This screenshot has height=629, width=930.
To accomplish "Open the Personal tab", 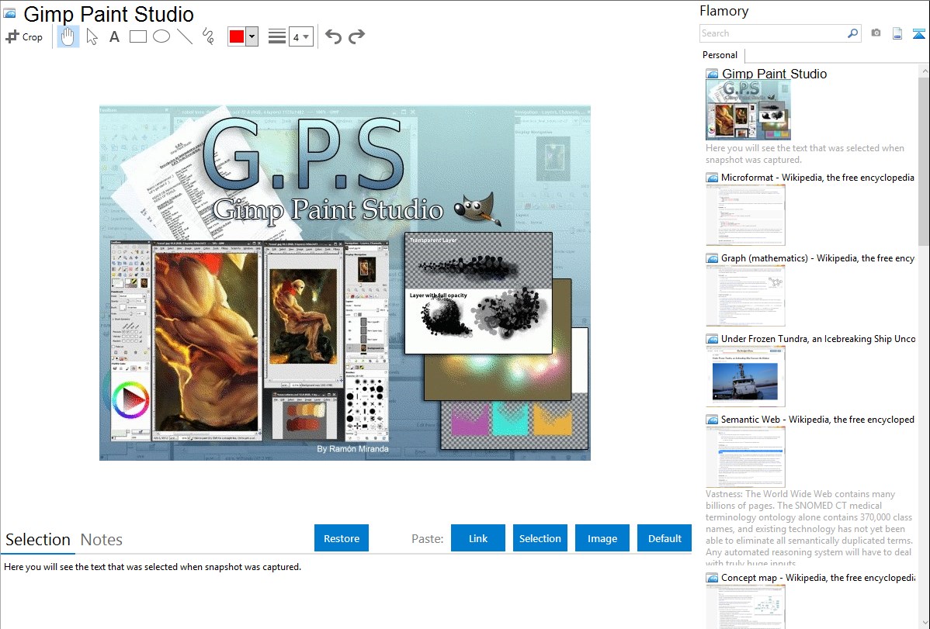I will pyautogui.click(x=720, y=55).
